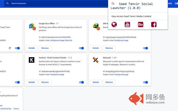Click the IDM extension ID text
This screenshot has height=111, width=178.
coord(120,37)
